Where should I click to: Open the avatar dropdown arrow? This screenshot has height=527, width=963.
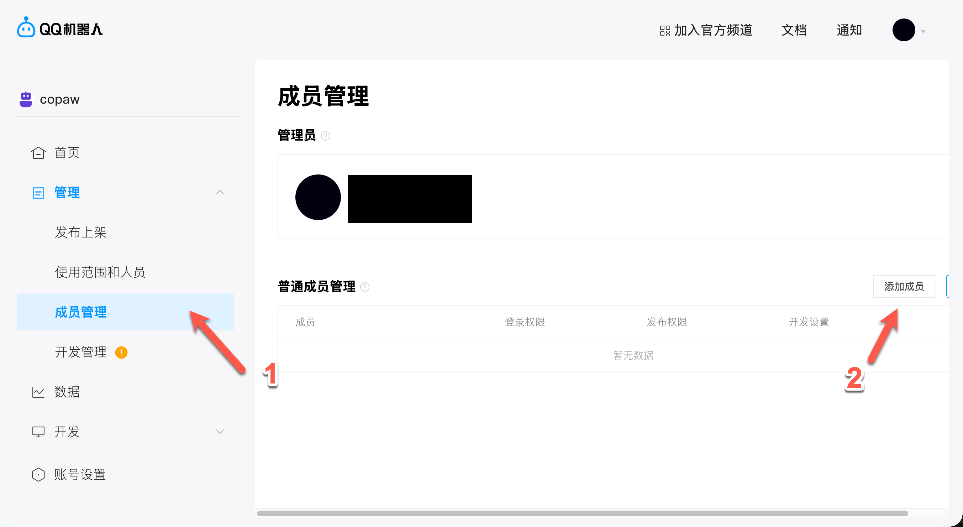(923, 31)
